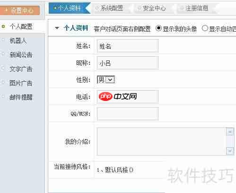Open 新闻公告 in the sidebar

pyautogui.click(x=21, y=55)
